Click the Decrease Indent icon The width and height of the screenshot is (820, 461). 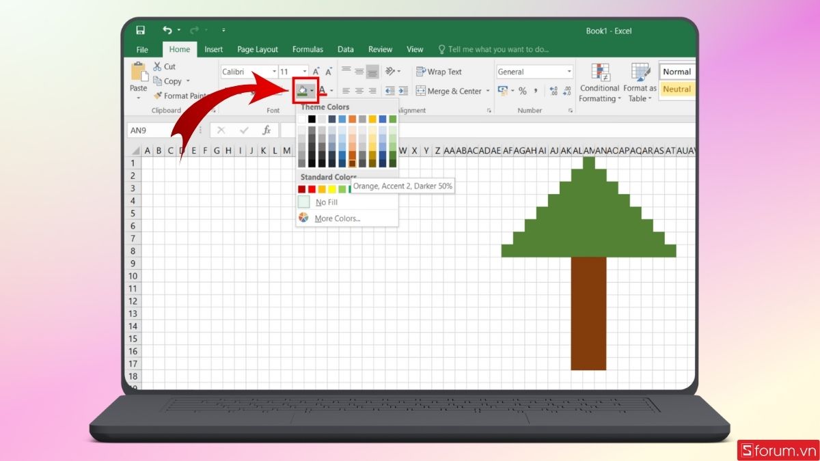pos(390,91)
